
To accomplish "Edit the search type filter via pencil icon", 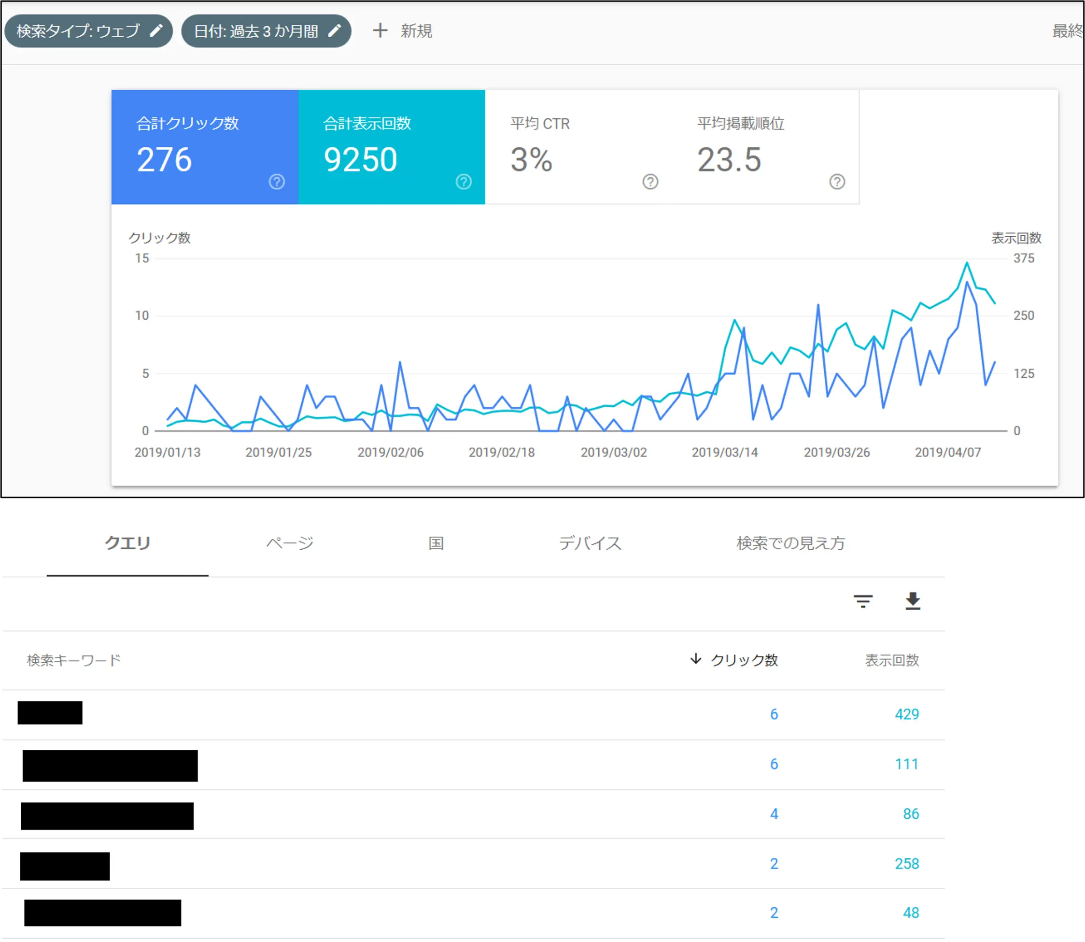I will click(156, 30).
